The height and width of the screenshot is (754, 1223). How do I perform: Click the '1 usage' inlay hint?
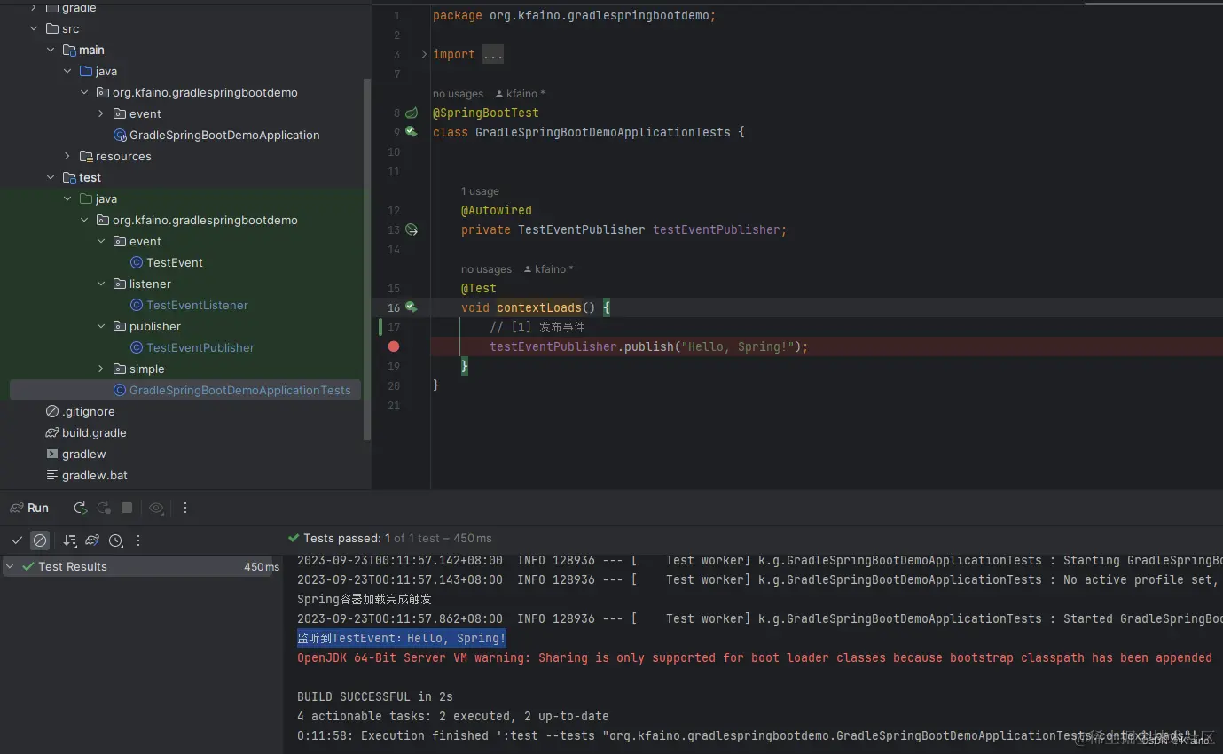pyautogui.click(x=480, y=191)
